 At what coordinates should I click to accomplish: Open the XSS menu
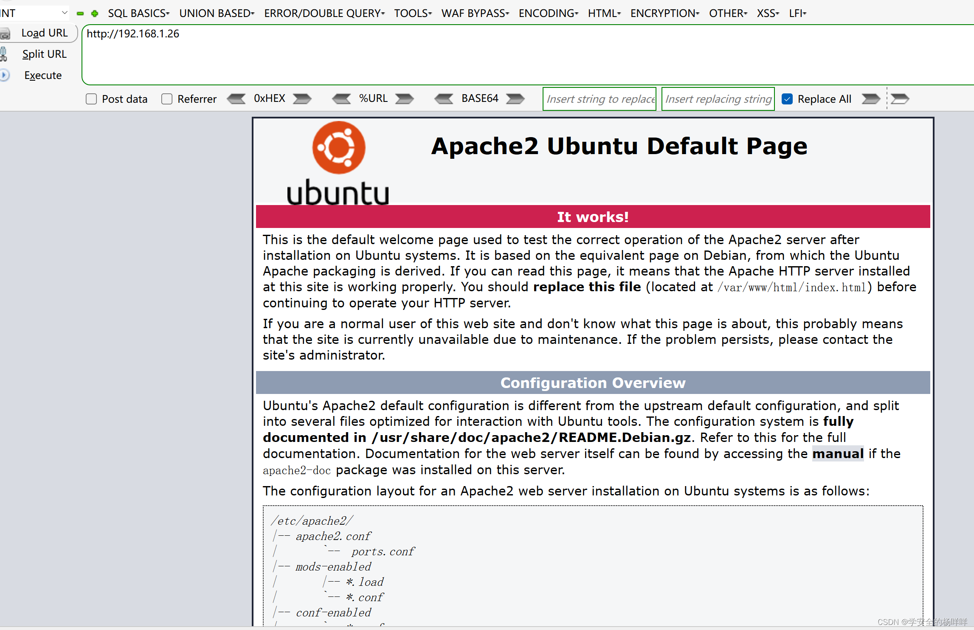point(767,13)
